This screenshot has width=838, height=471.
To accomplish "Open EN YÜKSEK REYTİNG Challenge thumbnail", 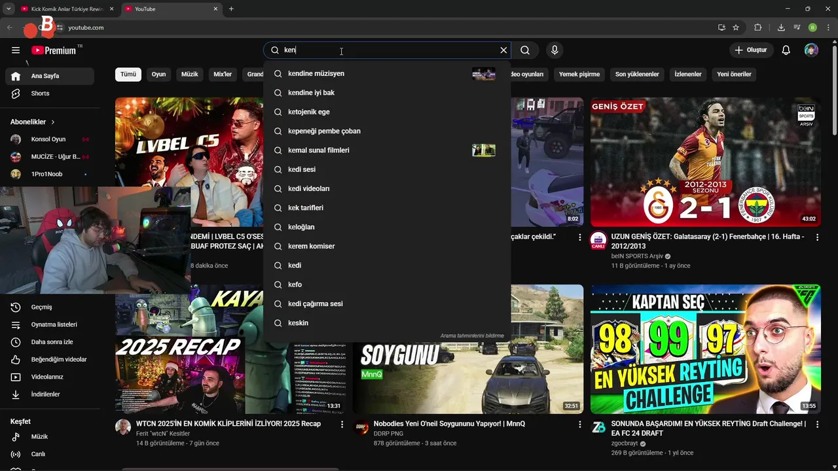I will pyautogui.click(x=706, y=349).
